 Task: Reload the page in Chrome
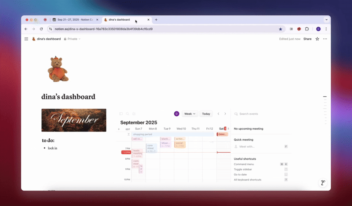click(41, 29)
